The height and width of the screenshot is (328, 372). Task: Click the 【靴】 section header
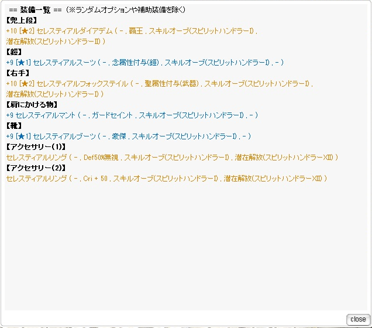[x=16, y=126]
